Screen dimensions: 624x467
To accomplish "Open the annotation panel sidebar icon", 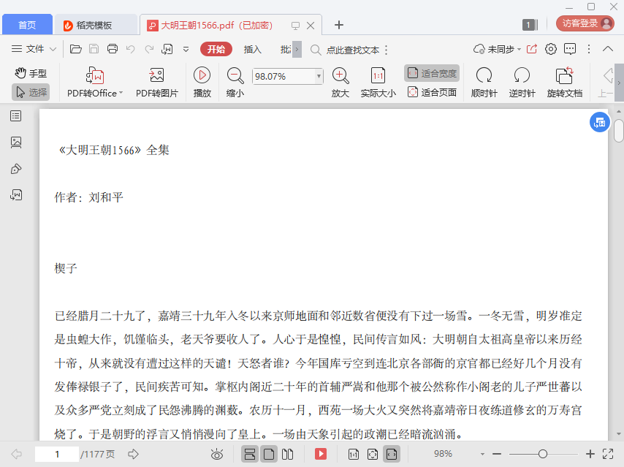I will (x=16, y=169).
